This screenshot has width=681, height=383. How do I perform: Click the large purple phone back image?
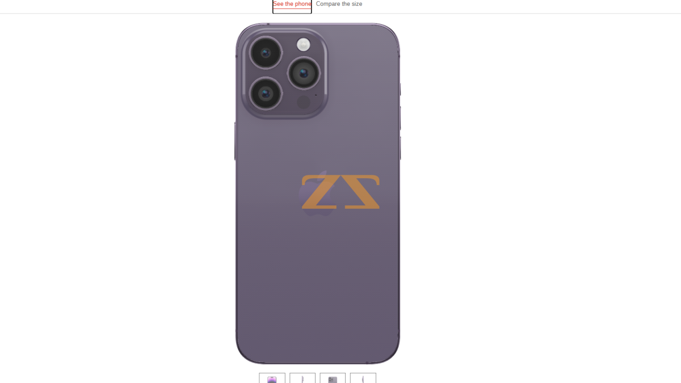318,193
